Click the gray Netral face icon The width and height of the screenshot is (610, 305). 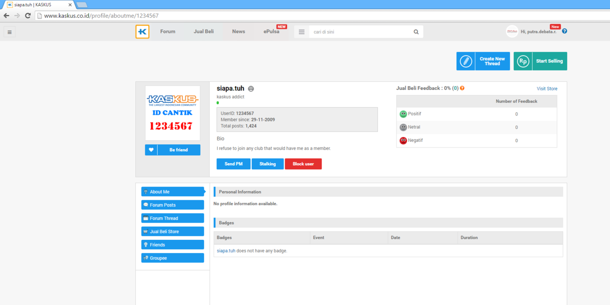point(403,127)
